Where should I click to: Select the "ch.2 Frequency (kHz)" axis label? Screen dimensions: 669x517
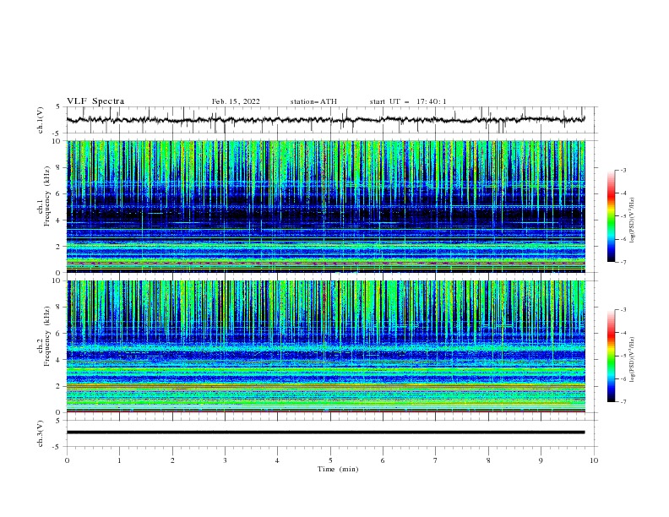coord(44,336)
